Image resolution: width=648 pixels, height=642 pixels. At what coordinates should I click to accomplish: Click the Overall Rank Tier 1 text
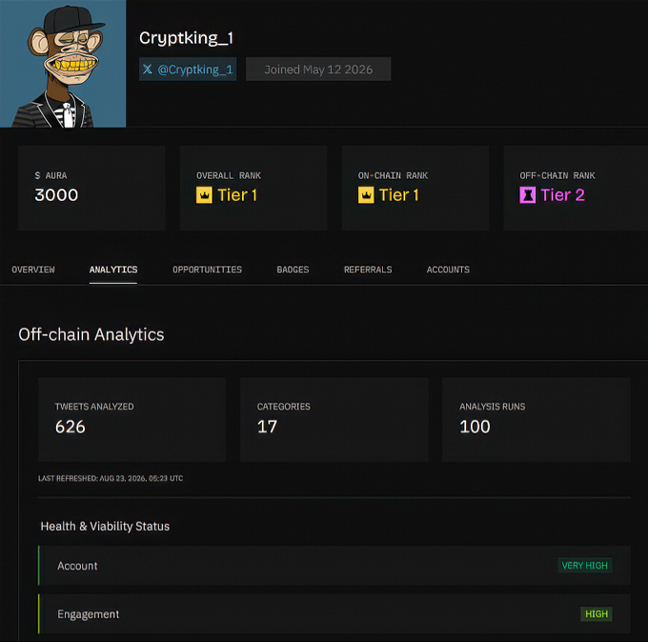pyautogui.click(x=237, y=195)
